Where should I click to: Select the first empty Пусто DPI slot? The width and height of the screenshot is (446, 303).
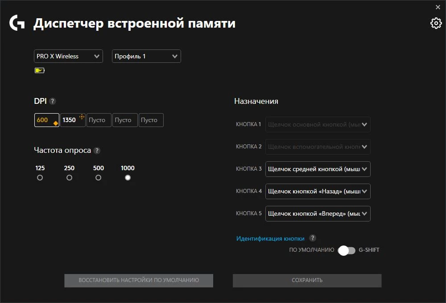pyautogui.click(x=99, y=120)
